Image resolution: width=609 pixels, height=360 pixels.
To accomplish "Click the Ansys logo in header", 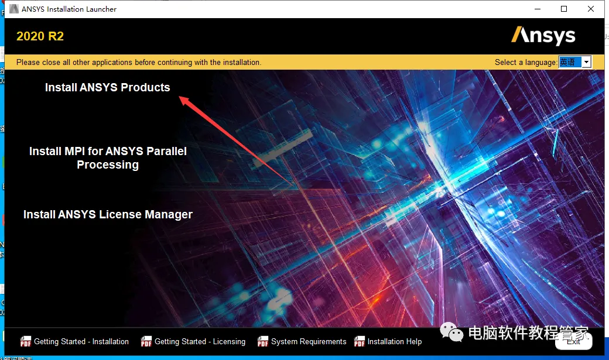I will [543, 36].
